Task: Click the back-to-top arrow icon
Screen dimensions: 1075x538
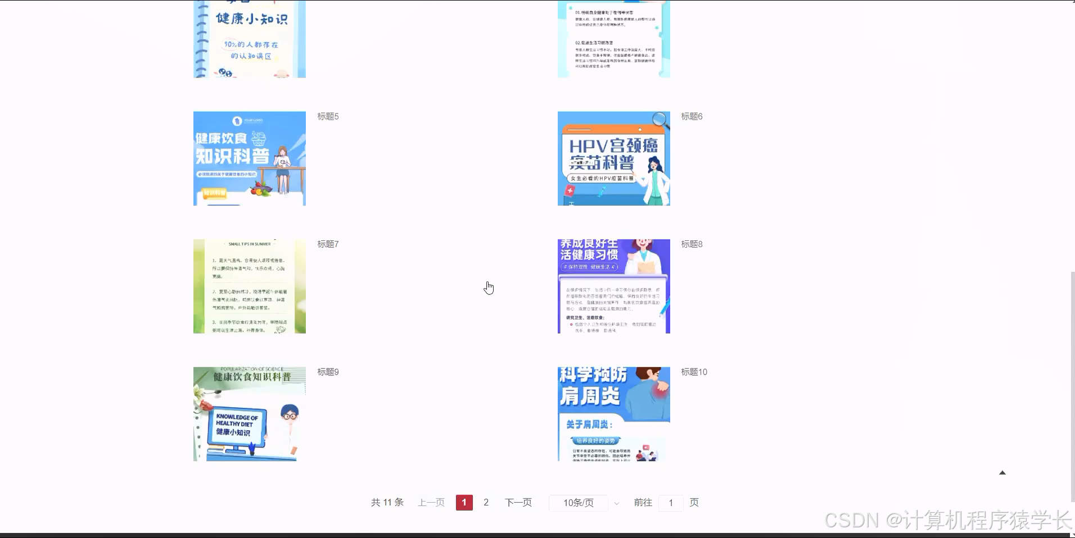Action: (x=1002, y=473)
